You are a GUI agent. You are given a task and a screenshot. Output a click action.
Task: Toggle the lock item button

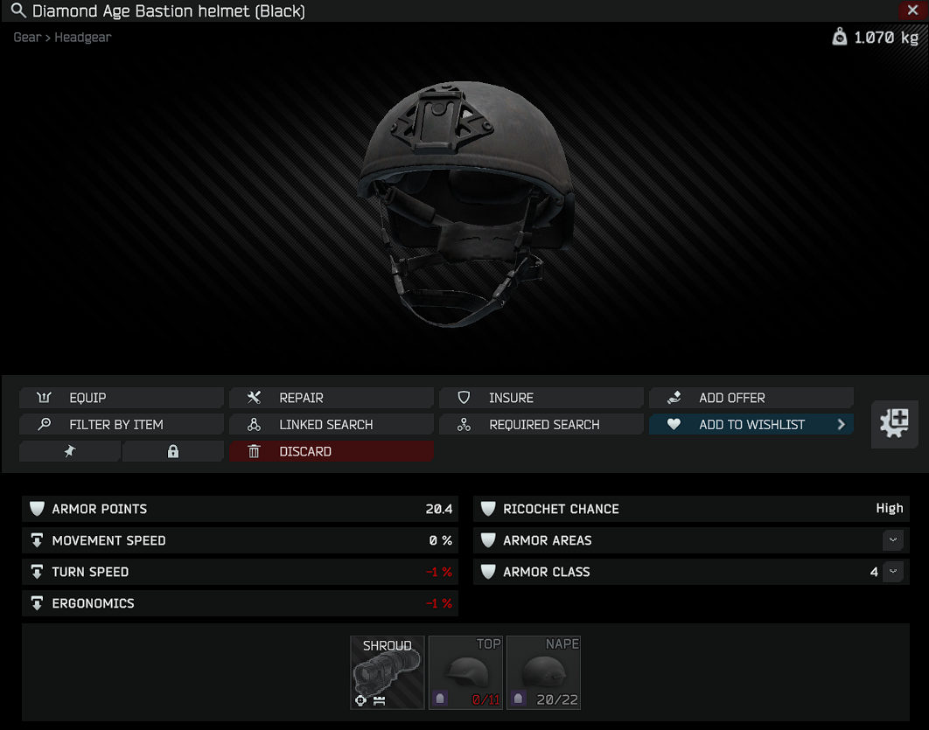[x=173, y=451]
